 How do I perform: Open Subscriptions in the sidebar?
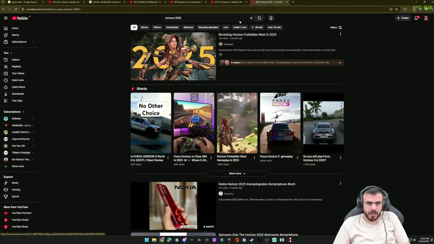[19, 42]
